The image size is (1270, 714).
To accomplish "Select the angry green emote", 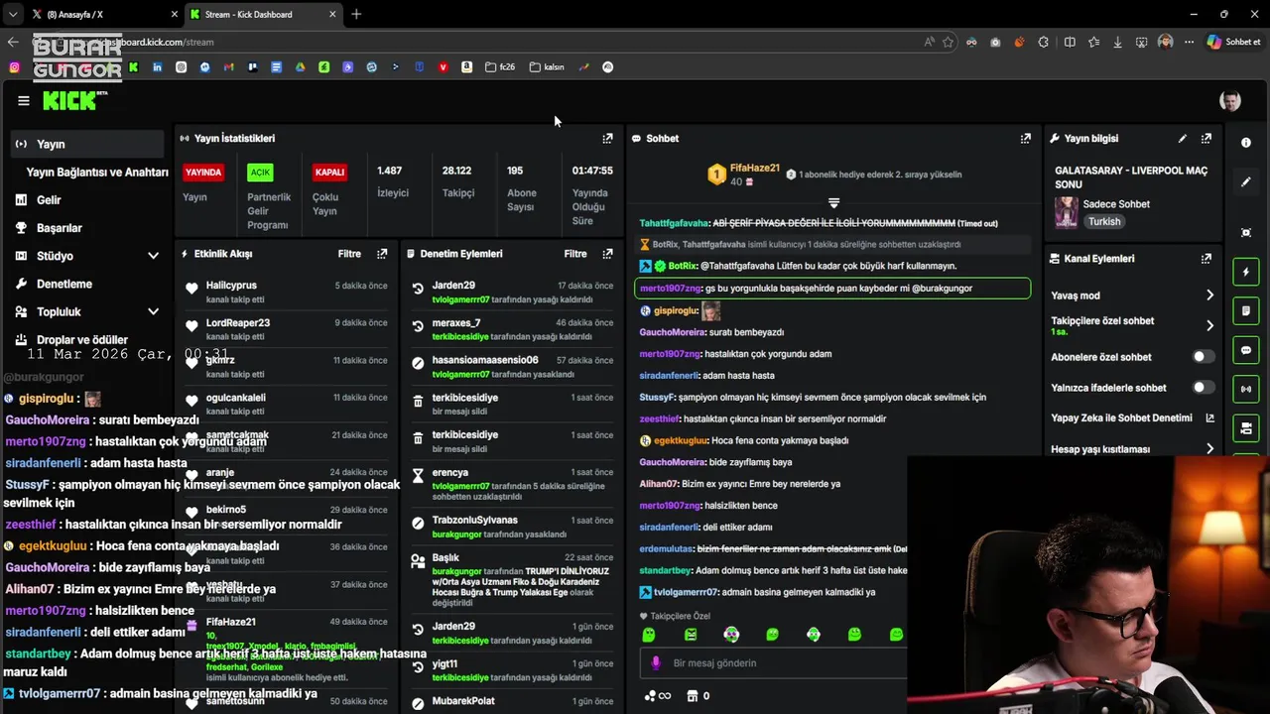I will pyautogui.click(x=691, y=635).
